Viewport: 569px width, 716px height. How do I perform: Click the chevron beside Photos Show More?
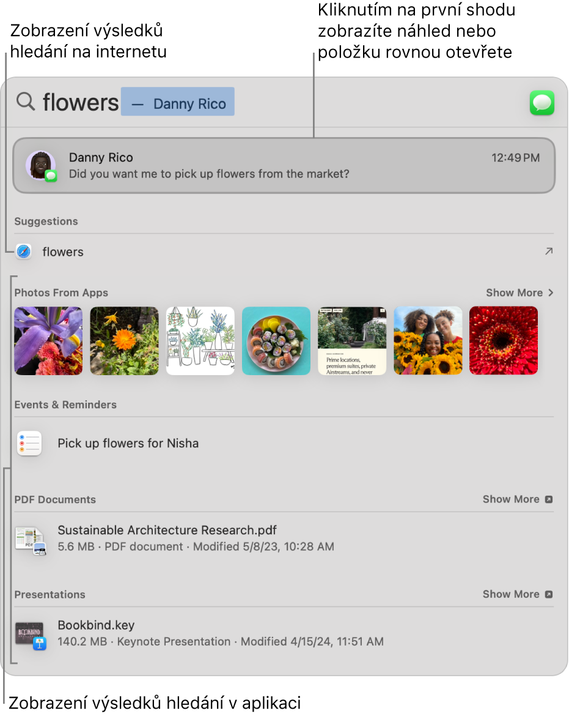(x=551, y=293)
